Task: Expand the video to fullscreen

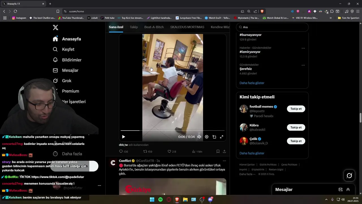Action: coord(222,137)
